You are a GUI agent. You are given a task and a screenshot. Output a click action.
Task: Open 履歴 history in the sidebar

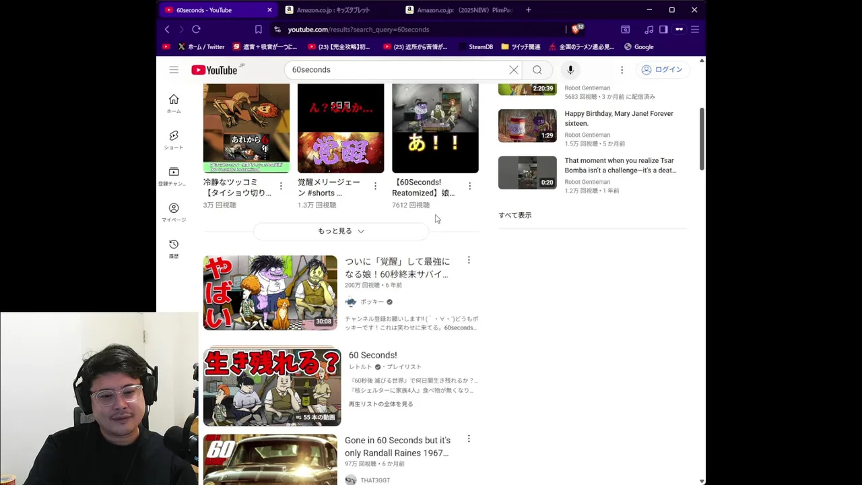tap(174, 249)
